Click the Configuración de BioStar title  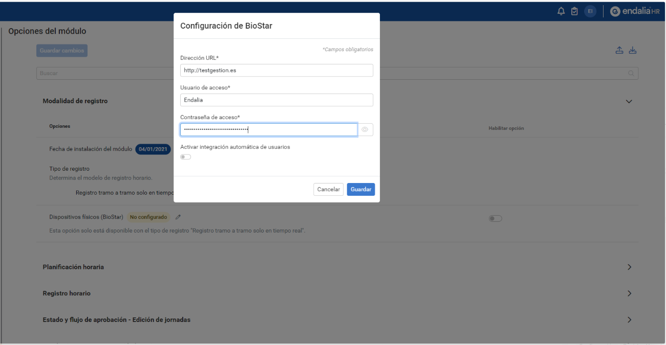coord(226,26)
